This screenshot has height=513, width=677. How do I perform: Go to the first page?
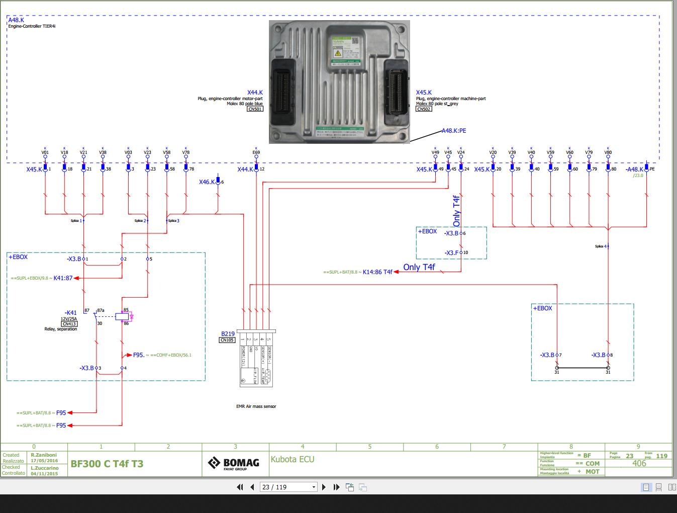coord(240,487)
